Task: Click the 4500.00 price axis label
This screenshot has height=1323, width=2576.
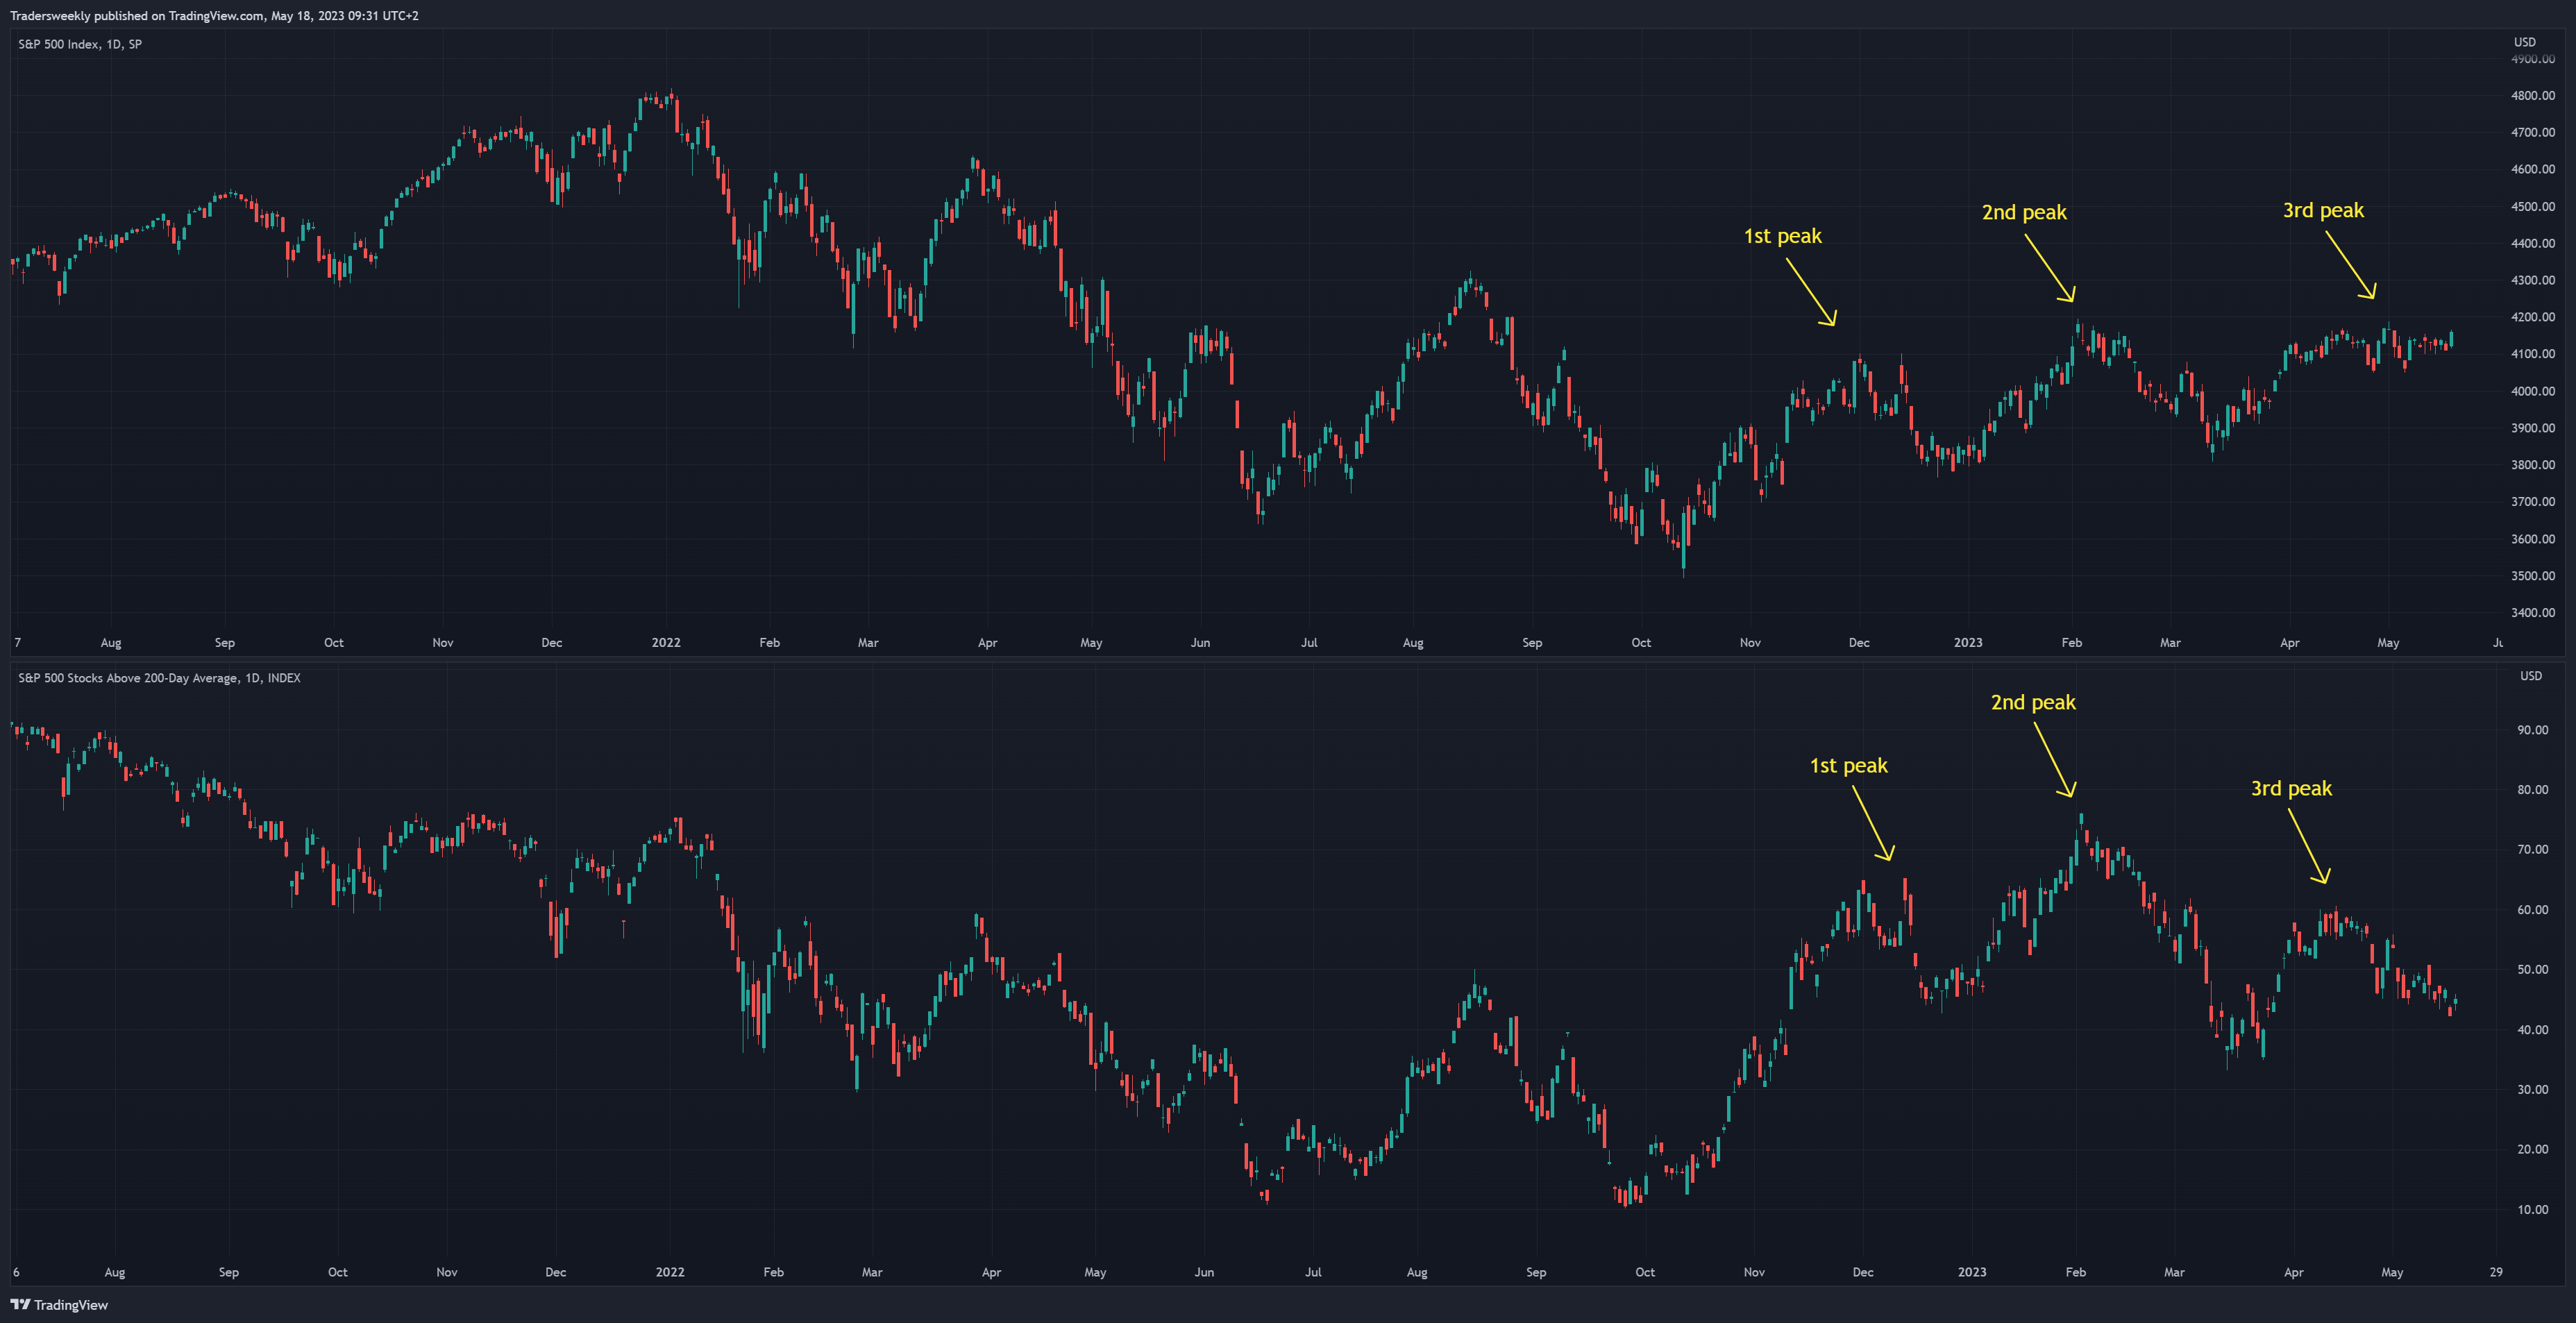Action: click(x=2533, y=206)
